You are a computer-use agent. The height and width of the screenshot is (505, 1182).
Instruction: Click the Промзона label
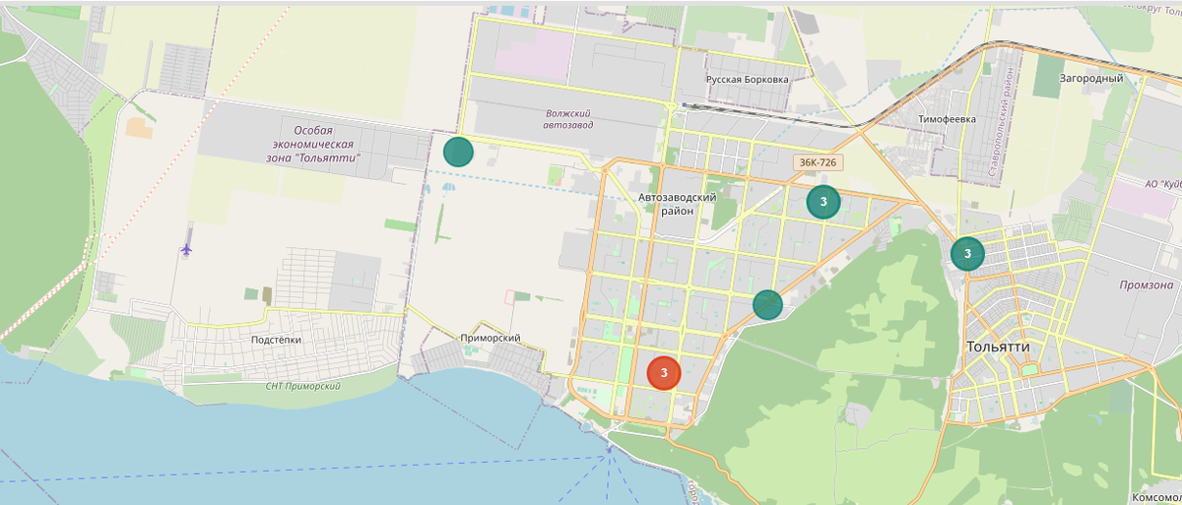click(1146, 284)
